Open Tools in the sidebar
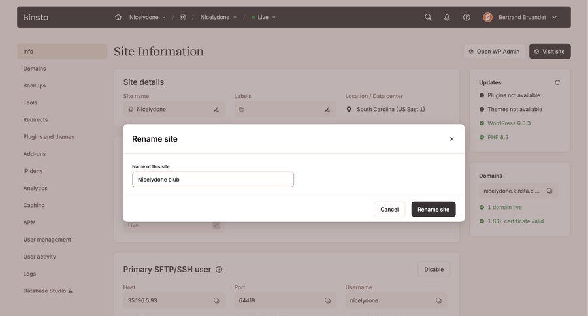This screenshot has width=588, height=316. pos(30,103)
